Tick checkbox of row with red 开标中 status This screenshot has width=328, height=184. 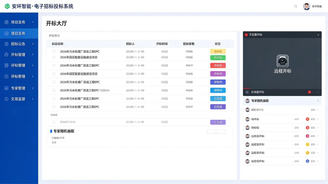tap(54, 65)
